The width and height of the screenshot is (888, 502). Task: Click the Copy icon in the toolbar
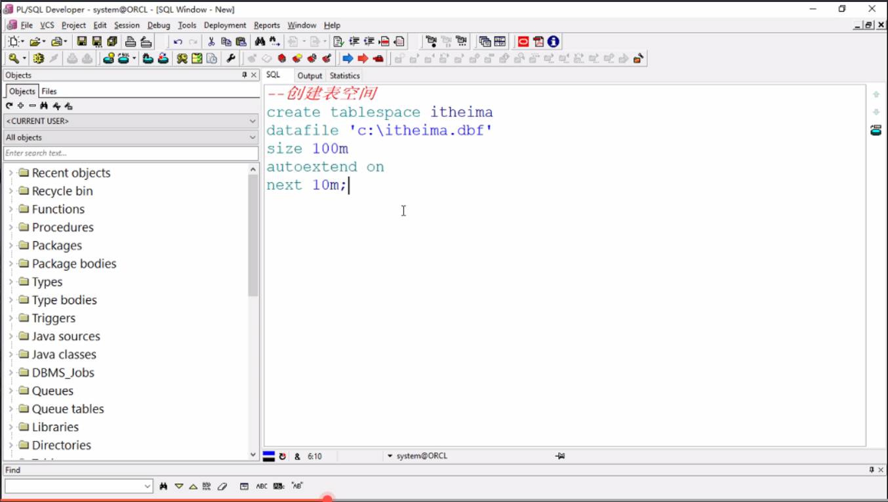pyautogui.click(x=226, y=41)
